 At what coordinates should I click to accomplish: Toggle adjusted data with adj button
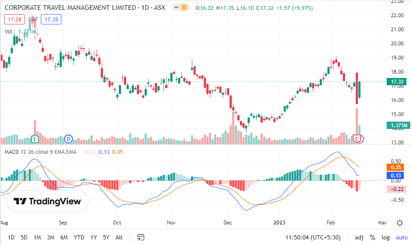[359, 237]
